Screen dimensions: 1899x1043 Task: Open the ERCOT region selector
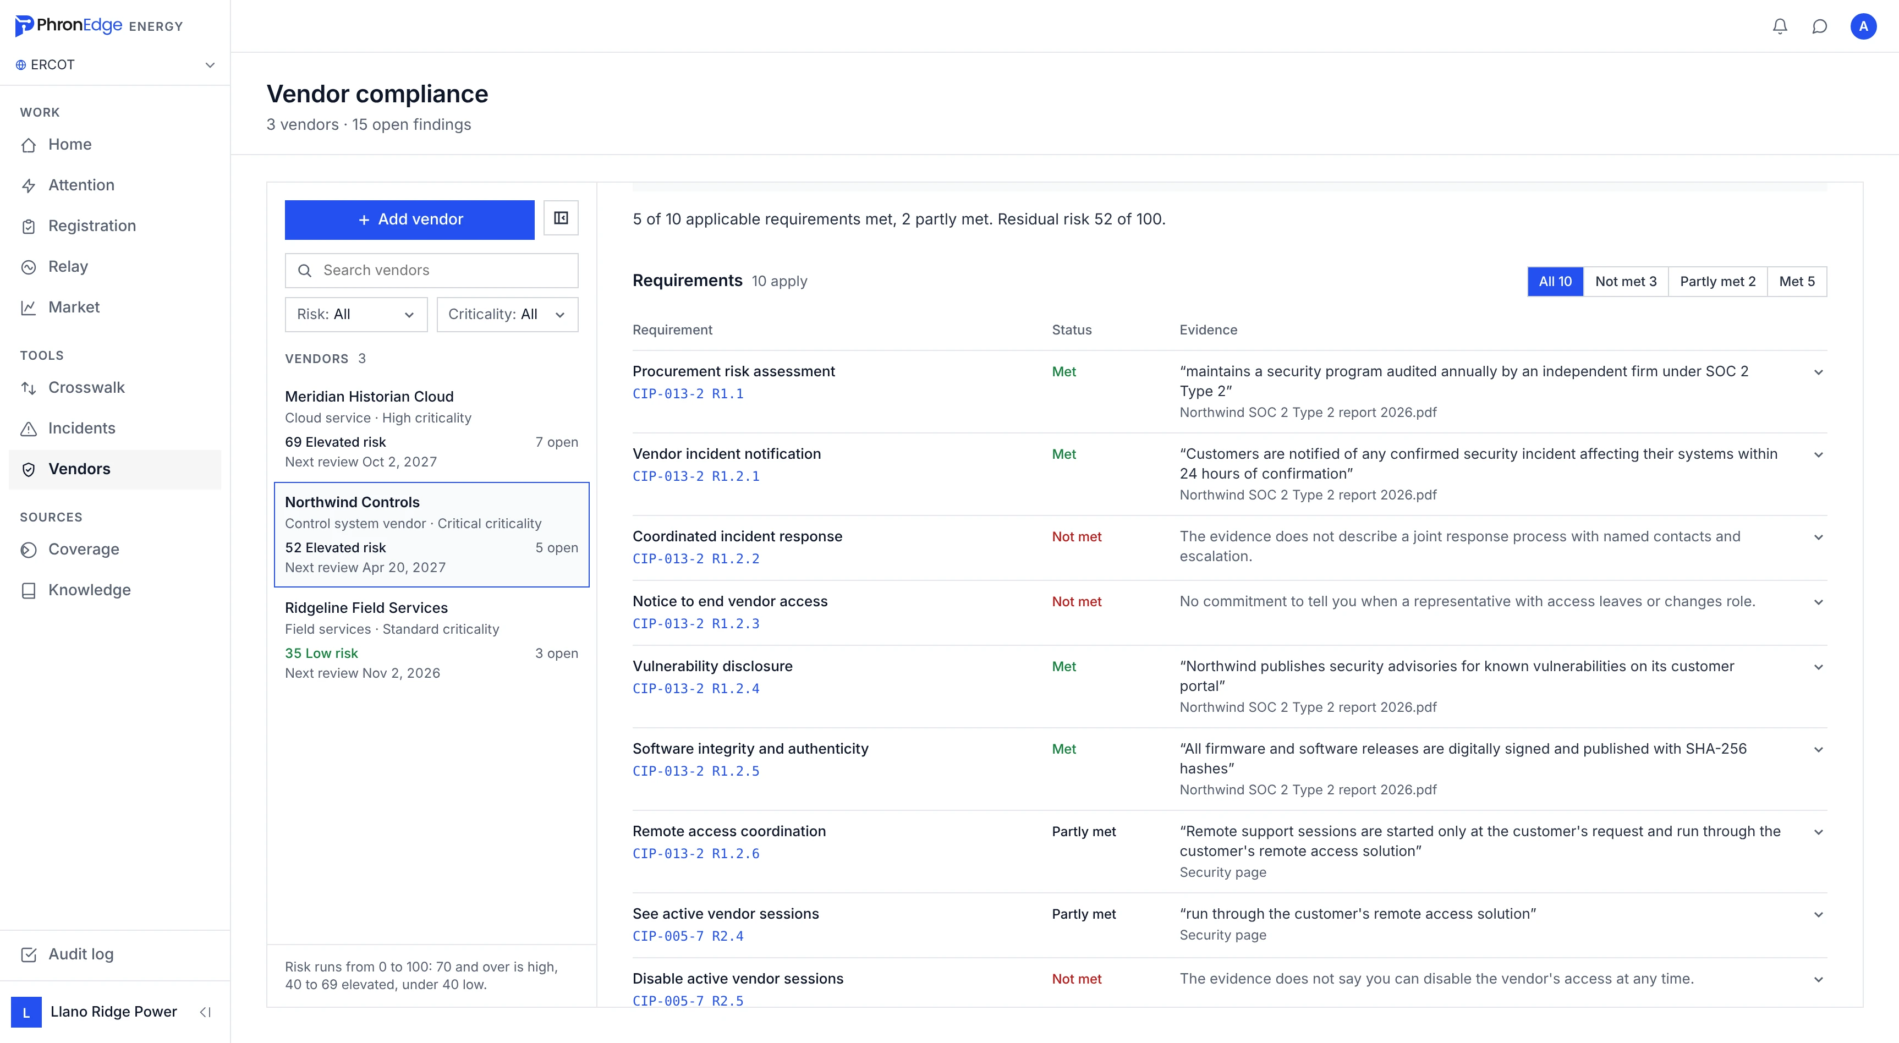point(115,65)
